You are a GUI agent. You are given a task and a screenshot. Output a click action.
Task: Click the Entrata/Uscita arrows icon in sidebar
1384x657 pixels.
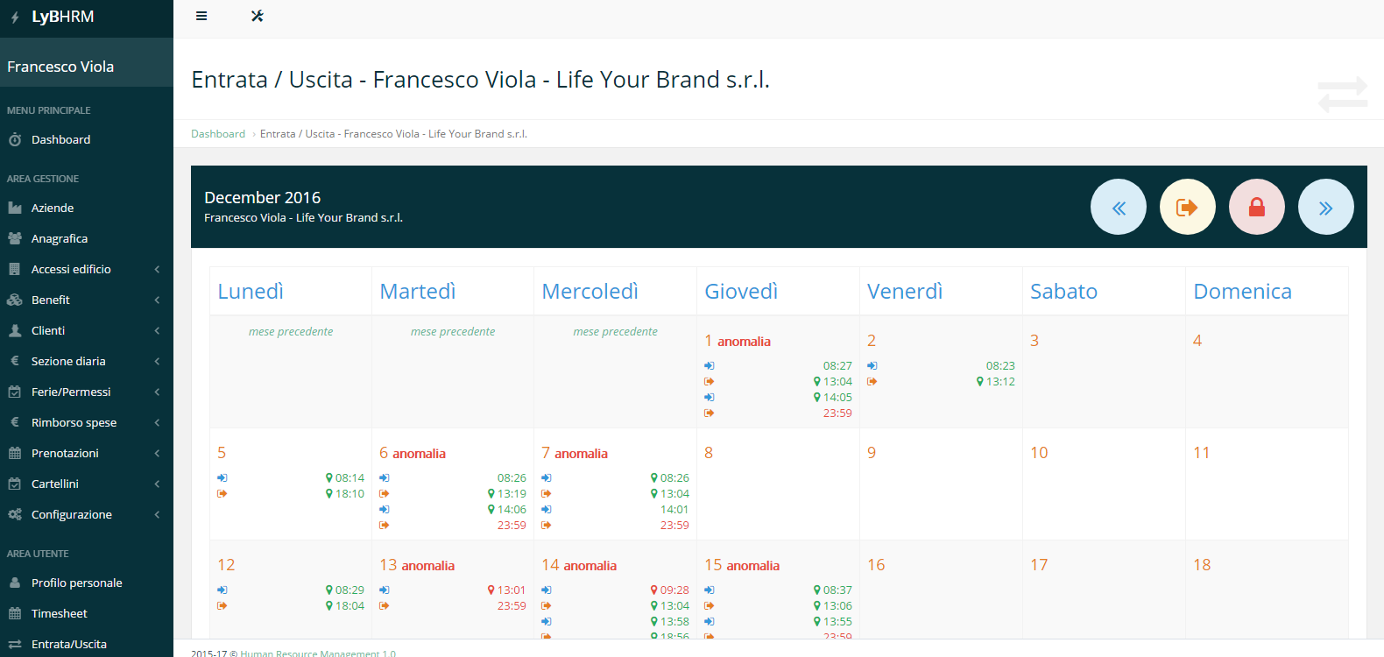point(15,644)
